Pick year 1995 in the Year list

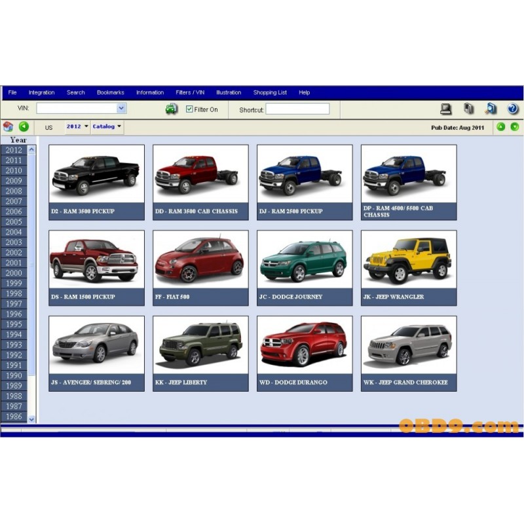pyautogui.click(x=14, y=324)
